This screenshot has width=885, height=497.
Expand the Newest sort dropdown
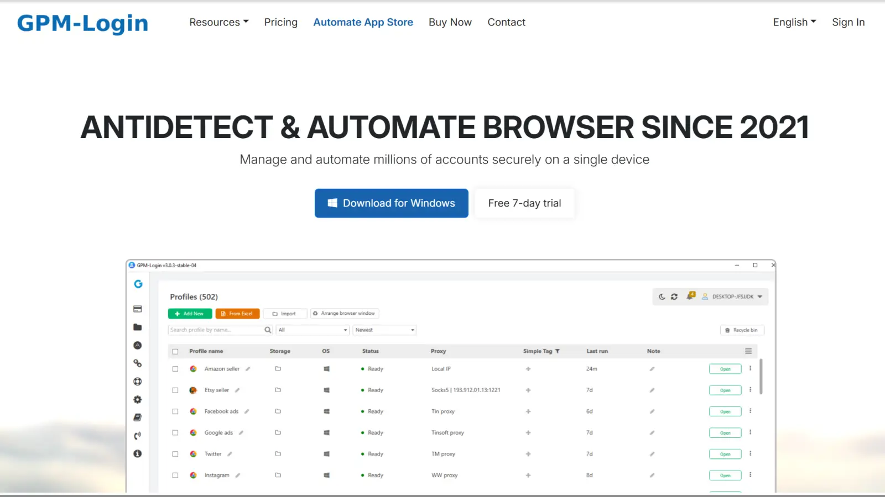coord(384,330)
